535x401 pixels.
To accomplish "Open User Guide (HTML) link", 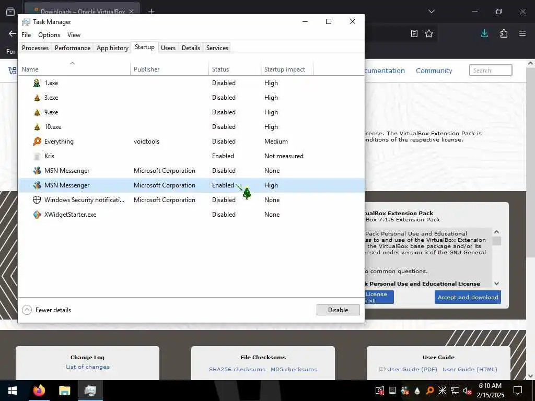I will coord(470,369).
